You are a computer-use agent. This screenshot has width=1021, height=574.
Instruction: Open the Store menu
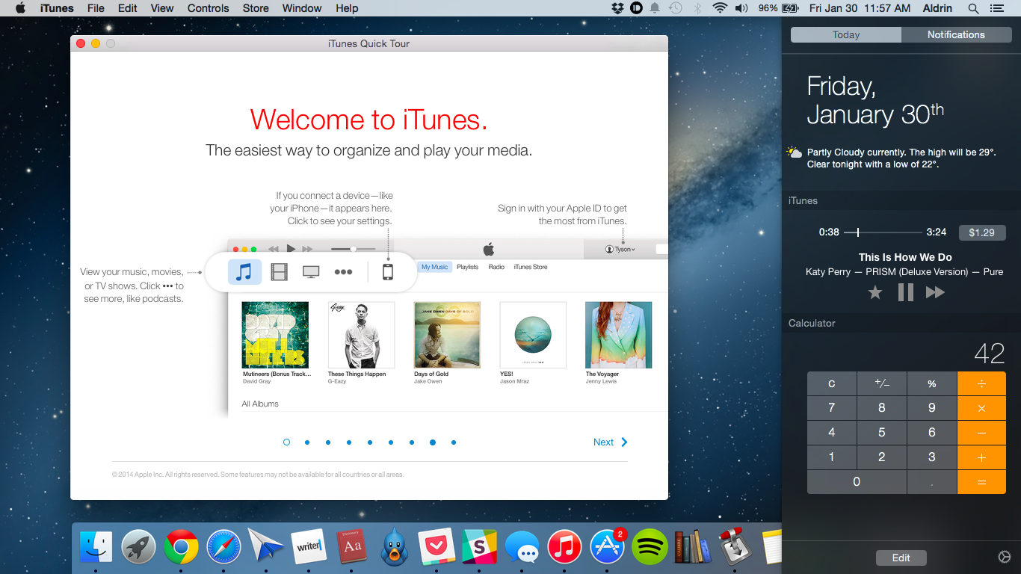pyautogui.click(x=256, y=8)
